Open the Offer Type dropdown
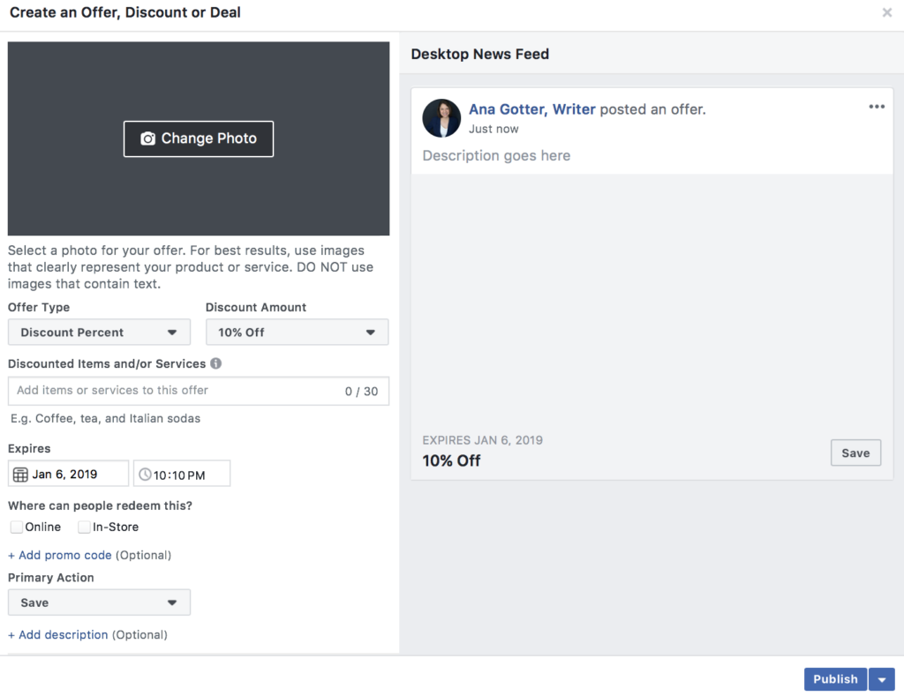 [x=99, y=332]
